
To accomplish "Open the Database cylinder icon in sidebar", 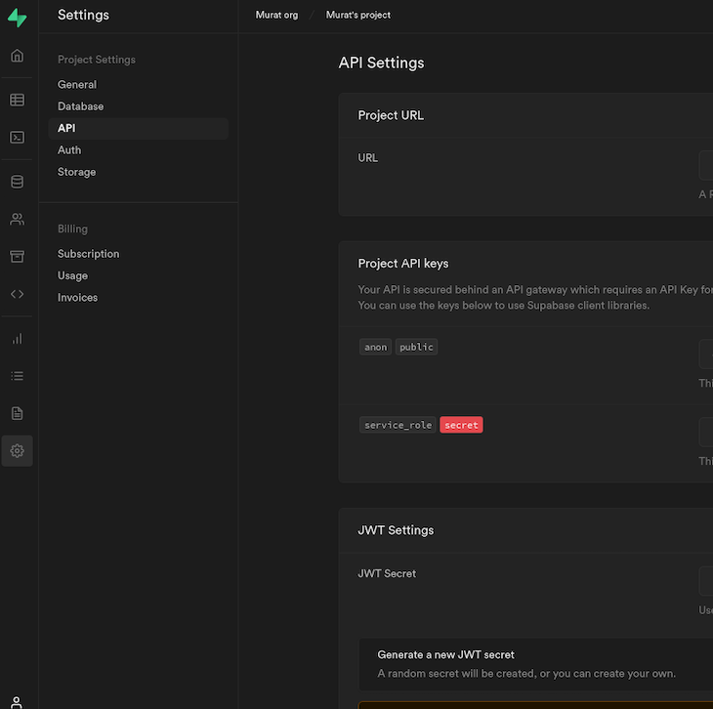I will 17,182.
